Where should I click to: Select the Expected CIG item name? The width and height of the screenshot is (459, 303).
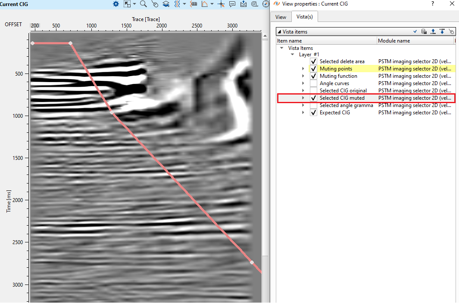coord(334,112)
